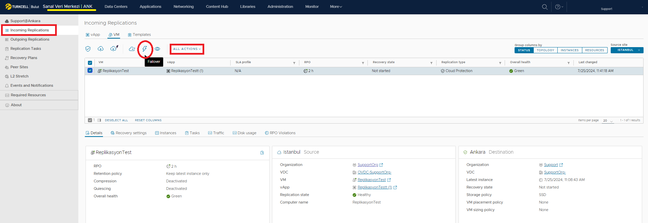Open L2 Stretch in sidebar

20,76
